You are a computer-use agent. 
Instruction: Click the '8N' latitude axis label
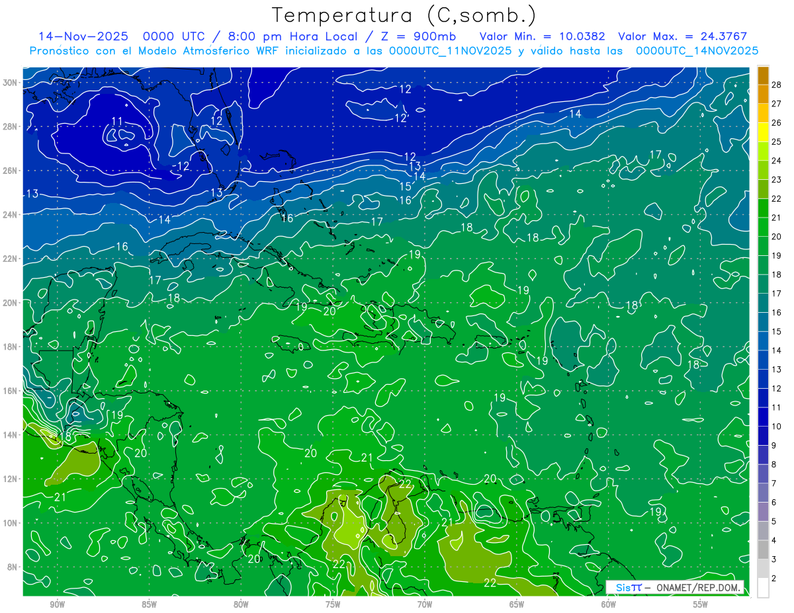pyautogui.click(x=13, y=567)
